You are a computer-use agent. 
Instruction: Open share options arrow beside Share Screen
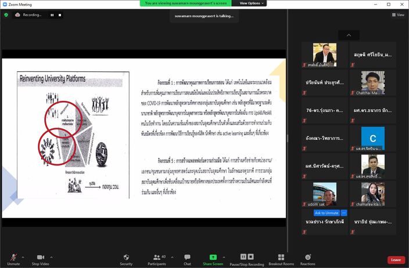tap(224, 258)
